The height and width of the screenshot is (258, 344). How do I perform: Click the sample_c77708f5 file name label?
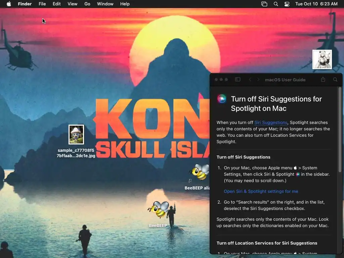[x=76, y=153]
